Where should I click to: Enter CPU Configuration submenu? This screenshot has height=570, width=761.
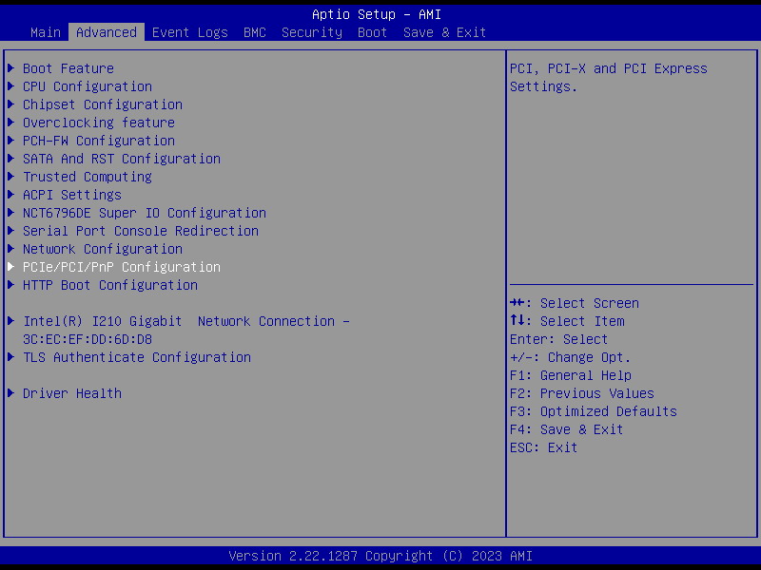tap(88, 86)
